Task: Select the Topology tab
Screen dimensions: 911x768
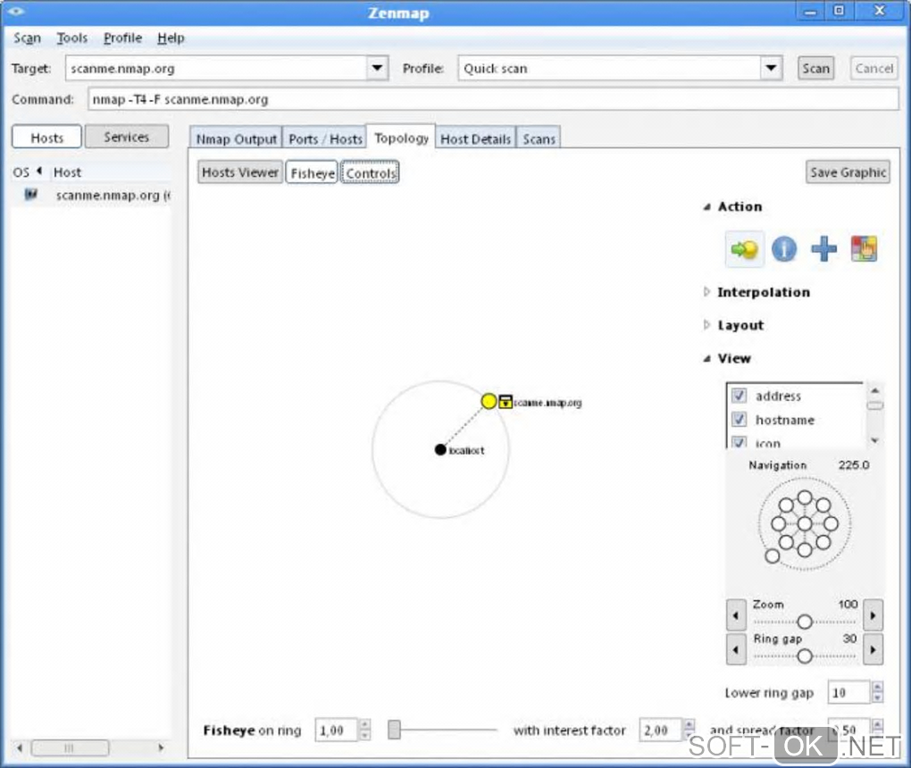Action: click(402, 138)
